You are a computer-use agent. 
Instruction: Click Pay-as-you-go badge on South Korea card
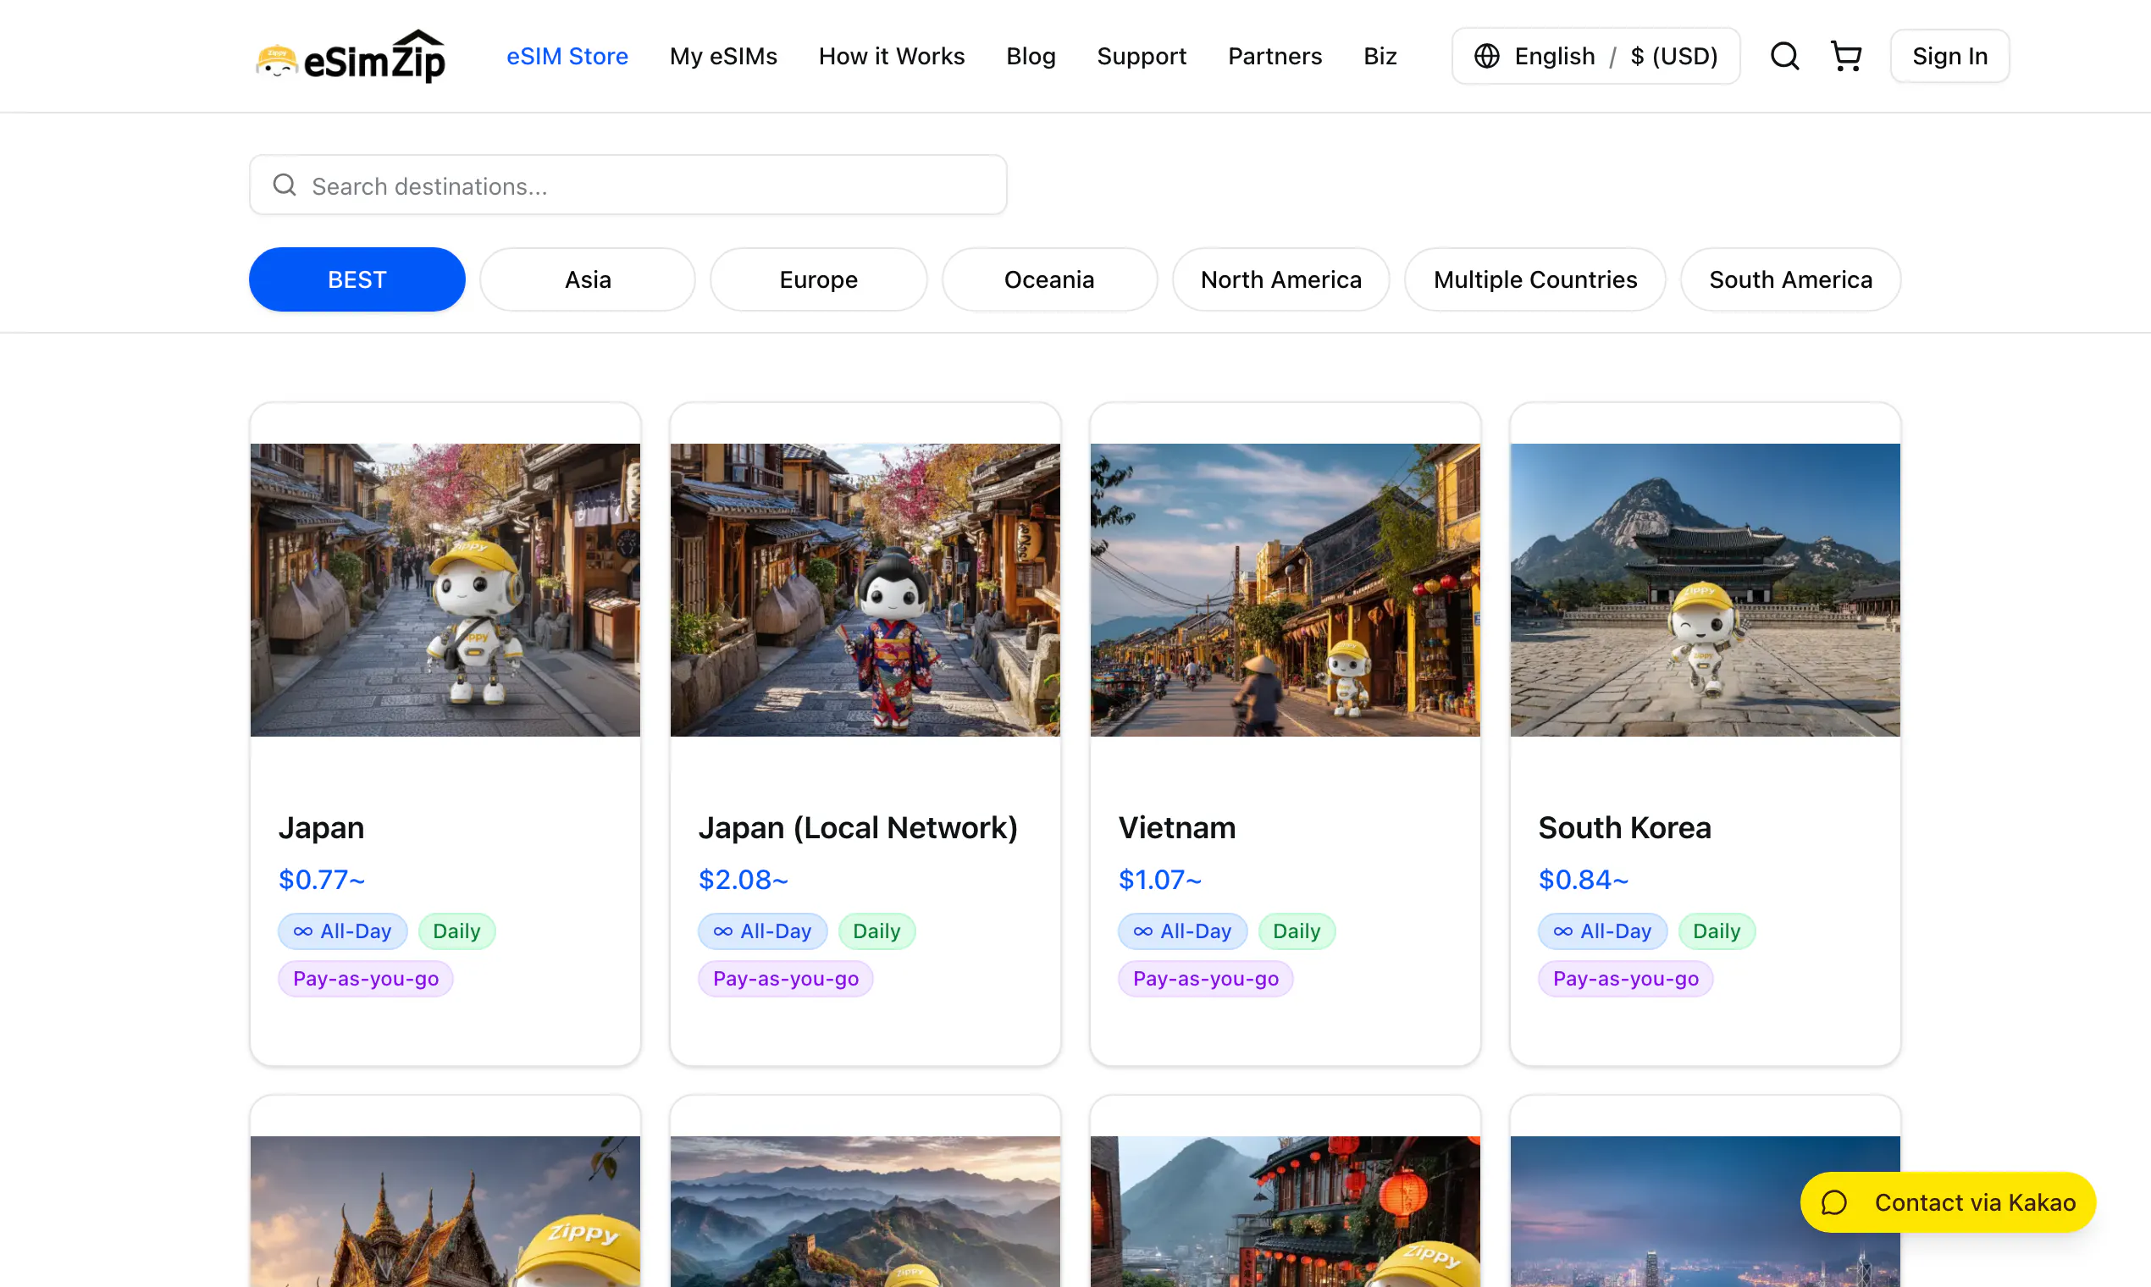1626,978
